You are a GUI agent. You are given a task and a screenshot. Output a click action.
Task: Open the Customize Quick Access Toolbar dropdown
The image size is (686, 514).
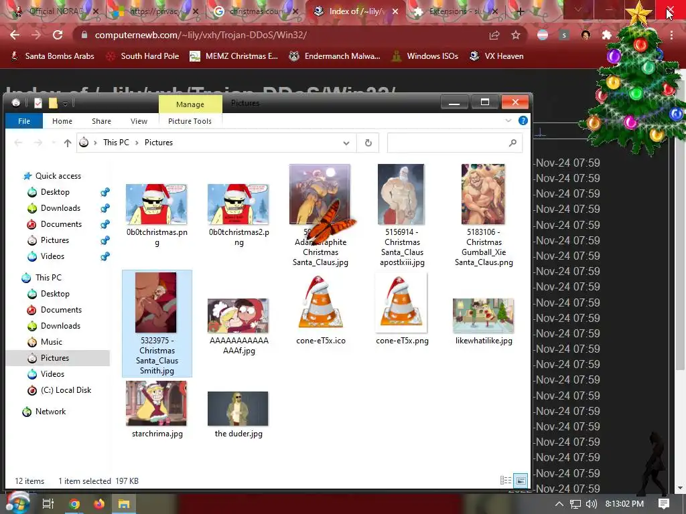click(x=65, y=104)
